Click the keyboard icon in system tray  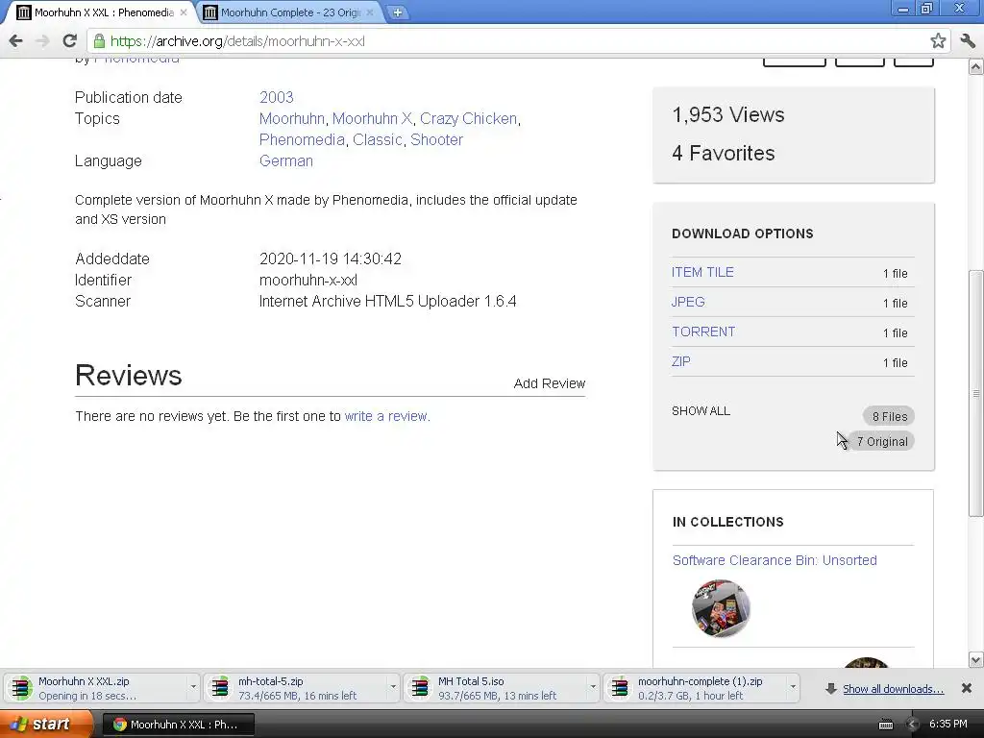(x=885, y=725)
